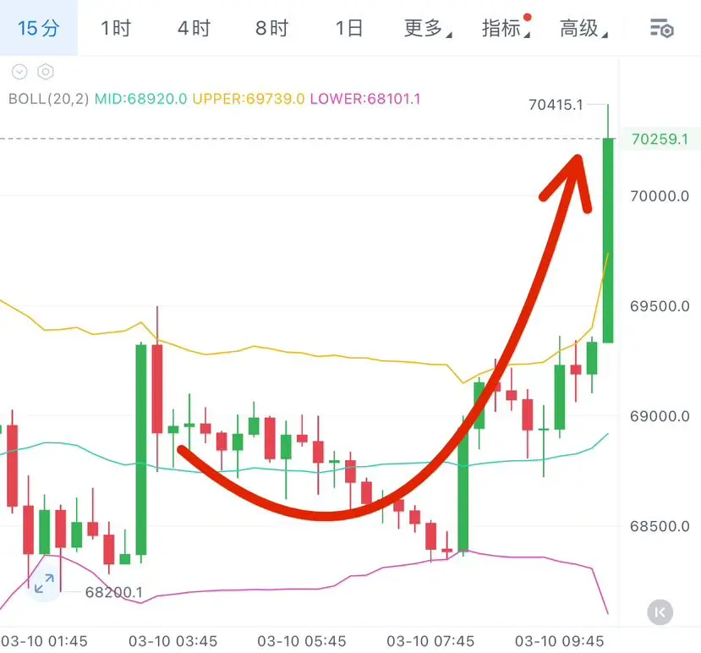Click the 69000.0 price axis label

[x=660, y=416]
